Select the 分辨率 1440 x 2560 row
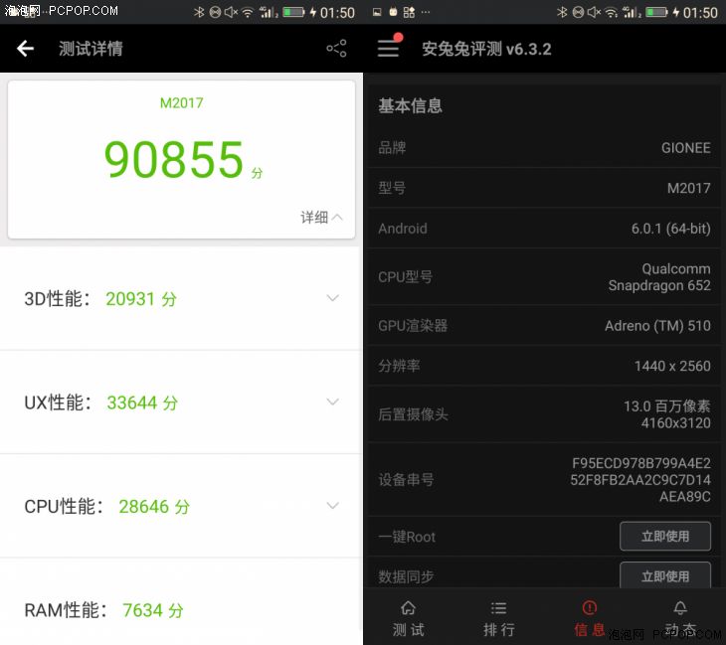Viewport: 726px width, 645px height. coord(545,366)
